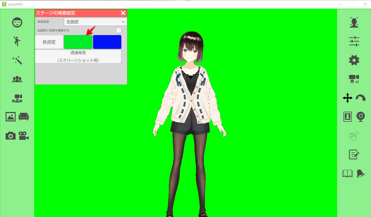
Task: Open the effects magic wand tool
Action: tap(17, 61)
